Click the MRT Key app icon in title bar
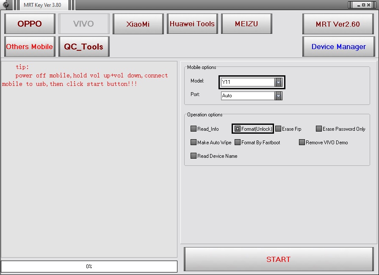The image size is (379, 275). coord(6,4)
